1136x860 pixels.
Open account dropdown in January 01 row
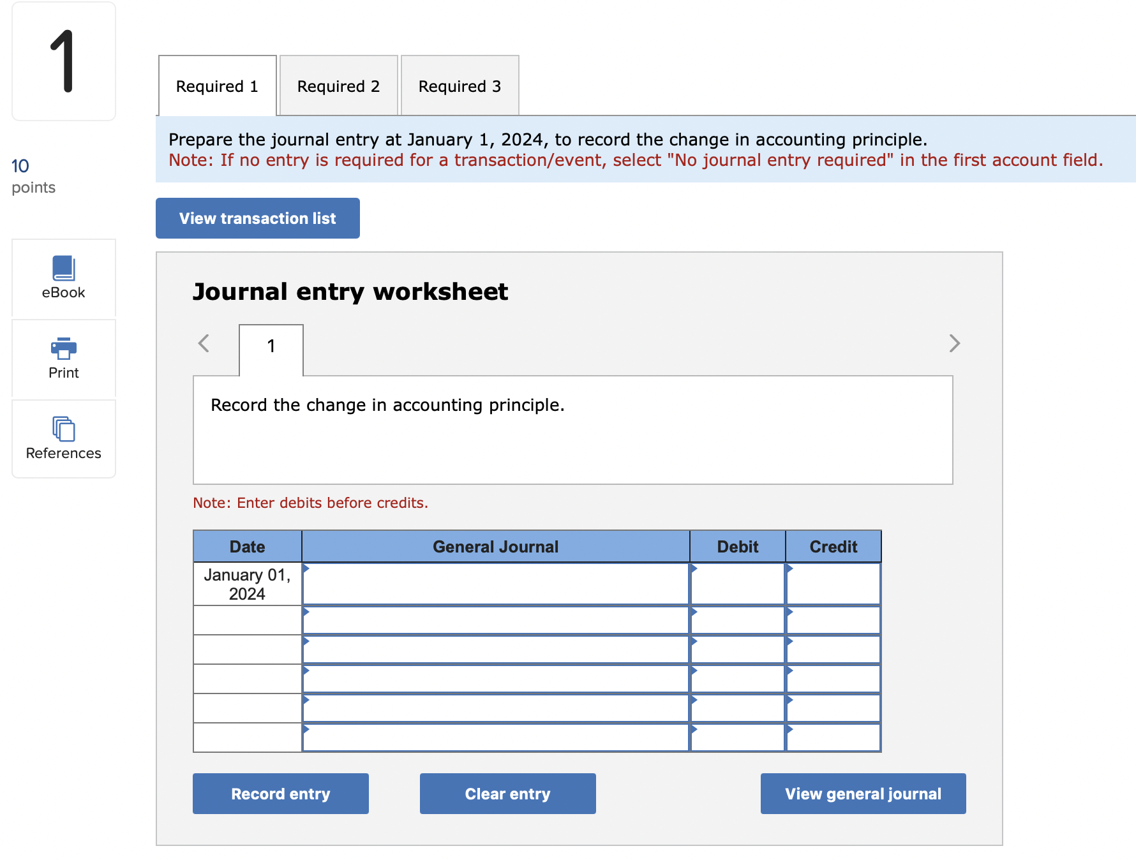pyautogui.click(x=496, y=584)
